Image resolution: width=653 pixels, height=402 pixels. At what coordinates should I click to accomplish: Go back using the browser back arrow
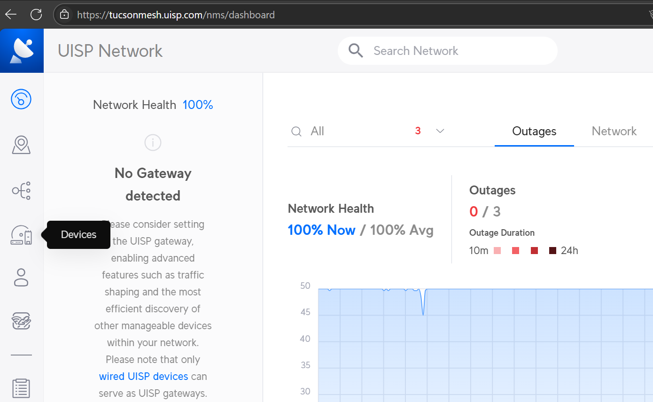click(11, 15)
